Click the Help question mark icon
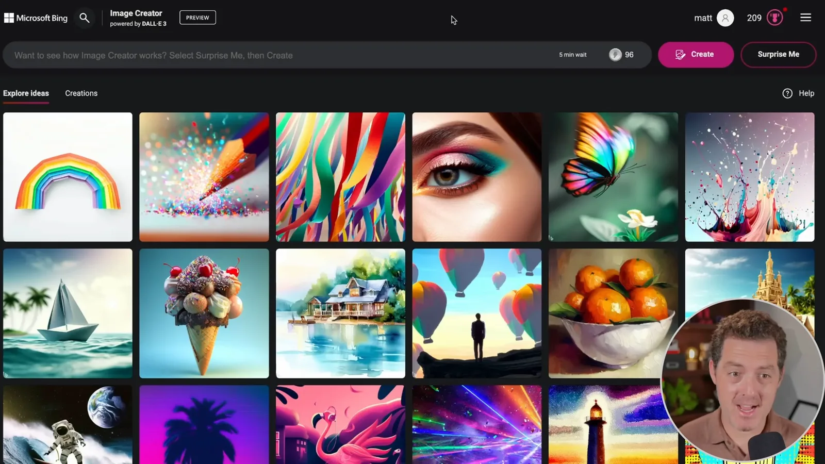Image resolution: width=825 pixels, height=464 pixels. 787,93
